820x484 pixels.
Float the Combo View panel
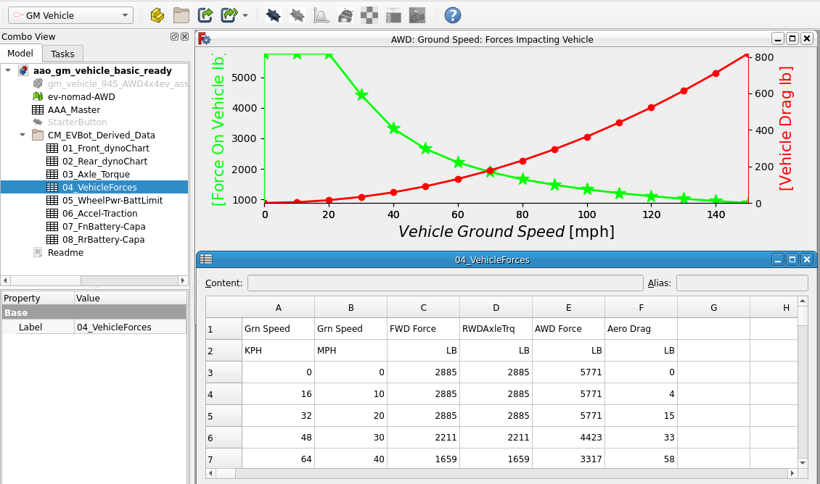[174, 37]
